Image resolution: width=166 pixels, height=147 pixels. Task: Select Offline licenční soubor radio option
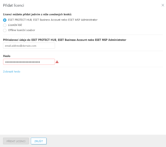[5, 30]
